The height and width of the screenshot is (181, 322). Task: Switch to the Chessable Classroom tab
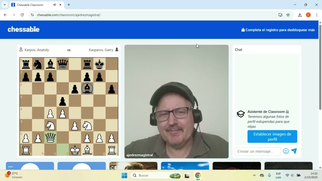36,5
